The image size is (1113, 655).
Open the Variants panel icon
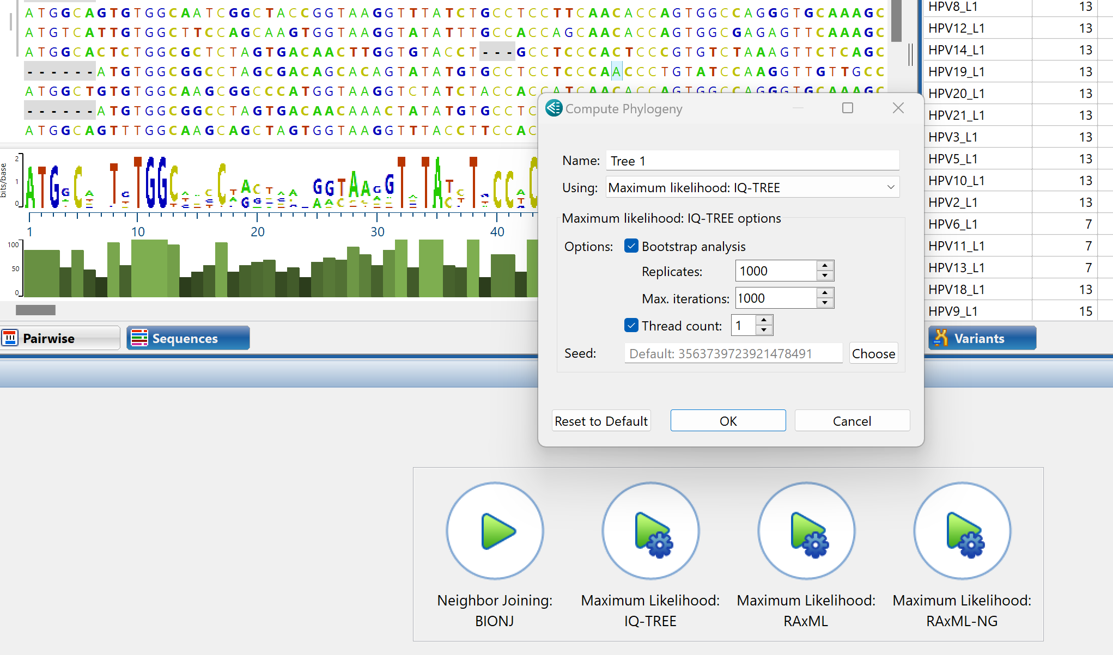click(942, 338)
